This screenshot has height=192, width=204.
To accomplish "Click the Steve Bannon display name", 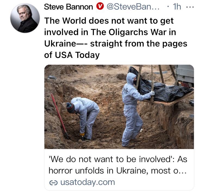I will (x=69, y=7).
